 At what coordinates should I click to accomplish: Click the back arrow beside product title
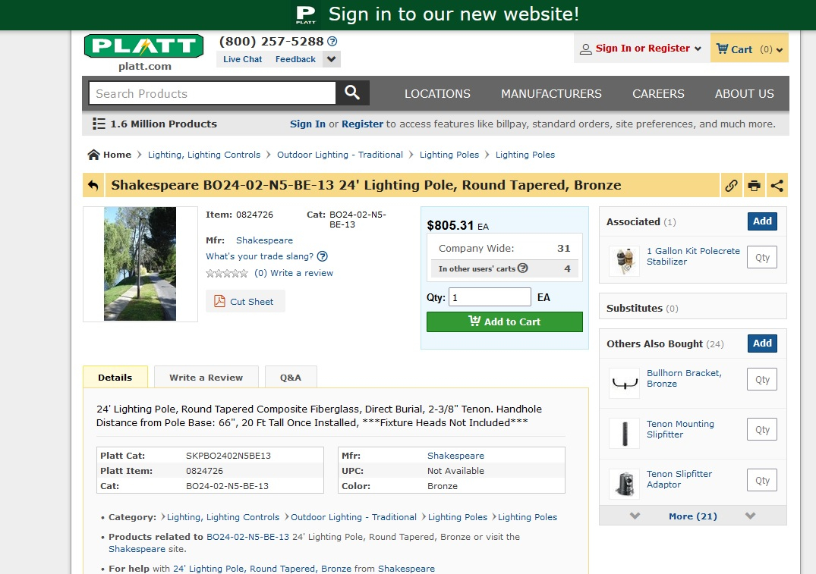point(93,185)
